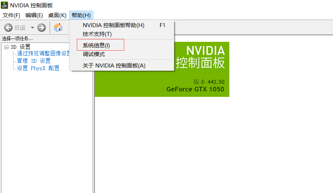
Task: Click the NVIDIA control panel title icon
Action: (4, 5)
